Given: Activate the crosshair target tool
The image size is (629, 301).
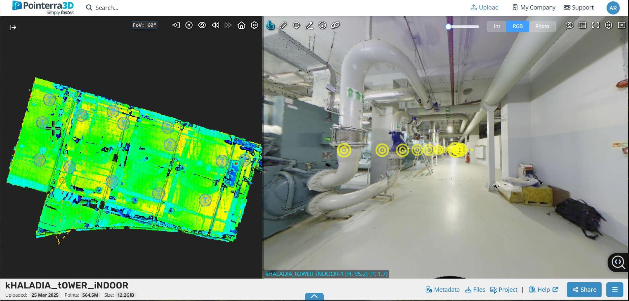Looking at the screenshot, I should [x=296, y=25].
